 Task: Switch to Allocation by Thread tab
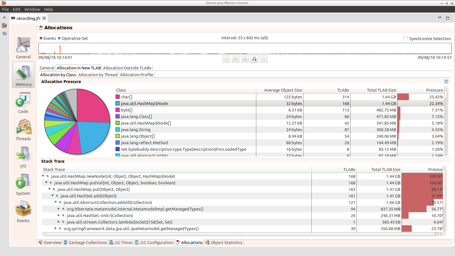(98, 75)
